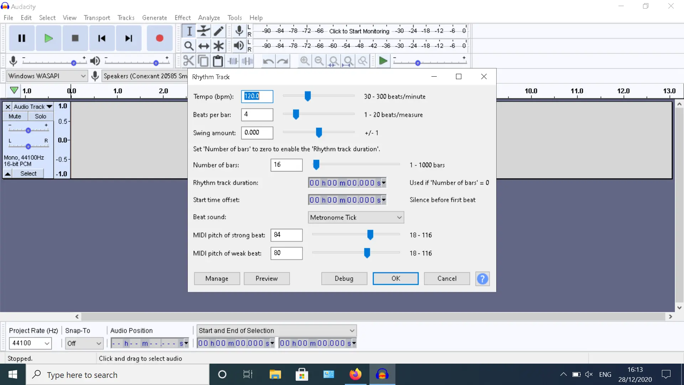684x385 pixels.
Task: Select the Multi-Tool asterisk icon
Action: coord(218,46)
